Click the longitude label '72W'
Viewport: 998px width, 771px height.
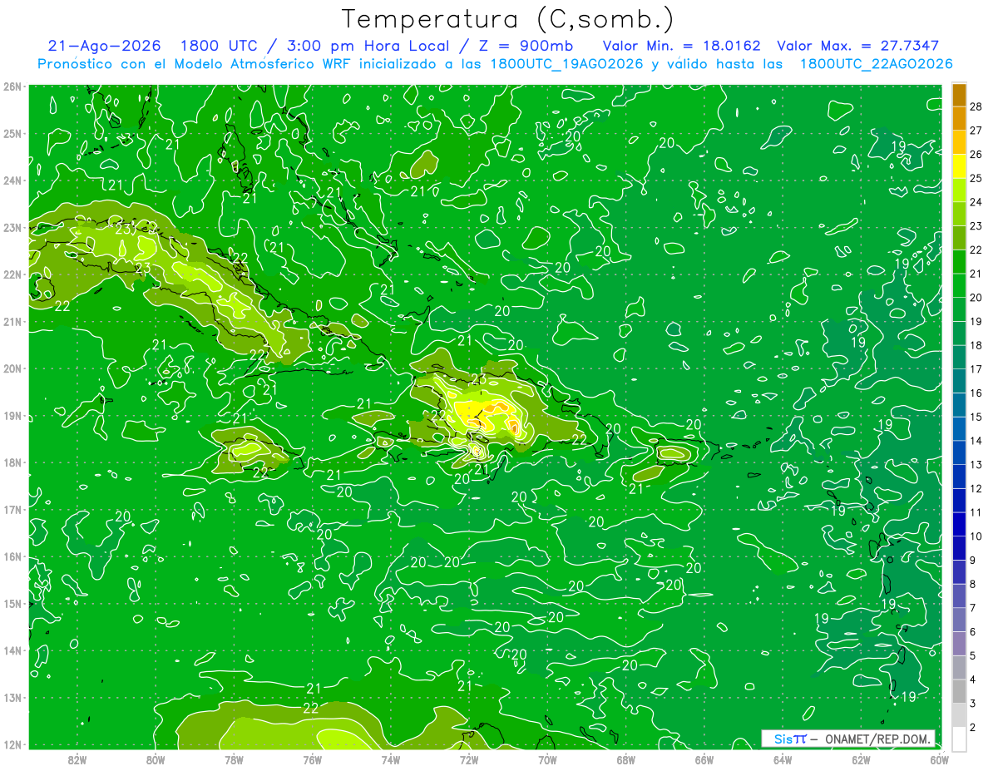[469, 759]
